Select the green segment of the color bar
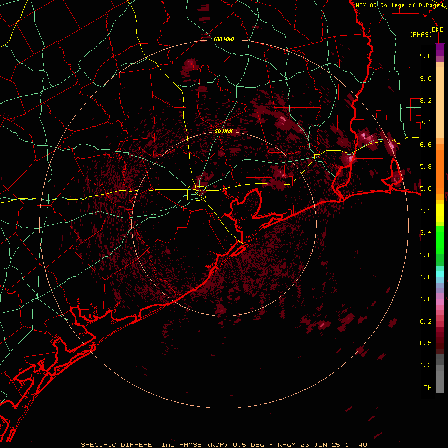The image size is (448, 448). pos(440,246)
